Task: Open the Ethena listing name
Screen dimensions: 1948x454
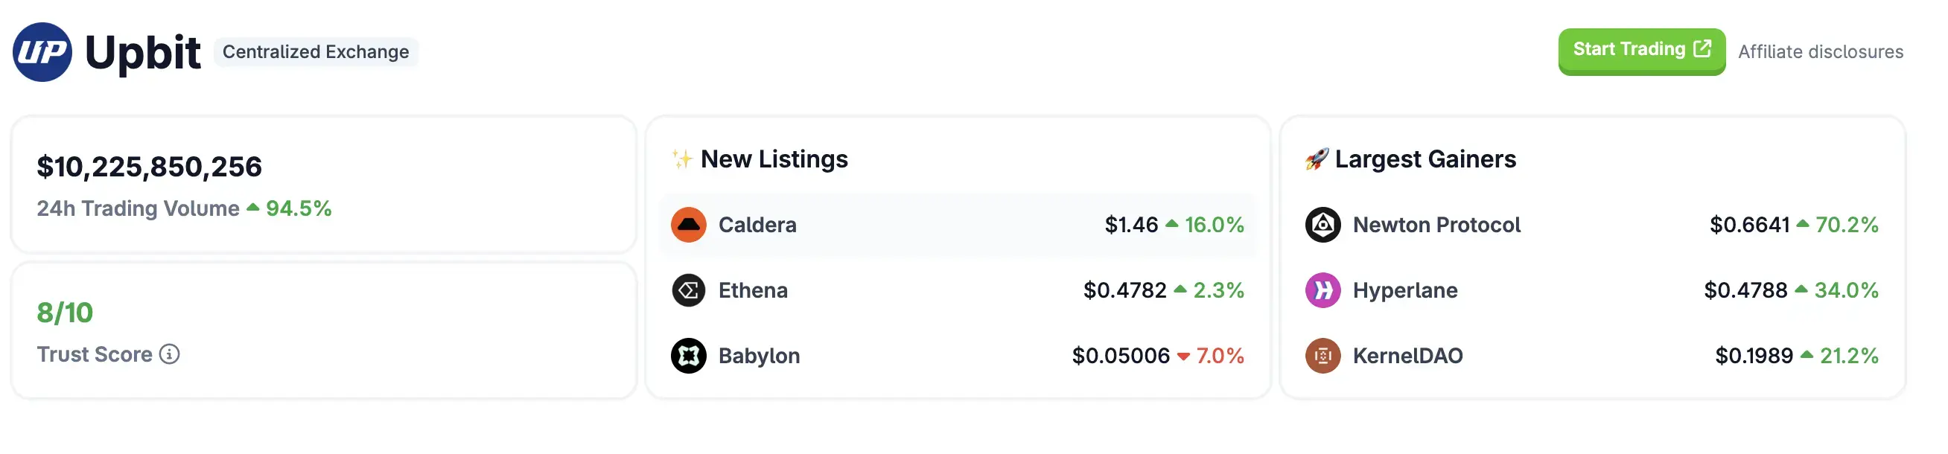Action: [752, 290]
